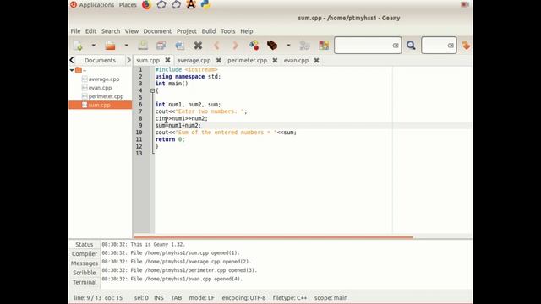Open the View menu

tap(132, 31)
